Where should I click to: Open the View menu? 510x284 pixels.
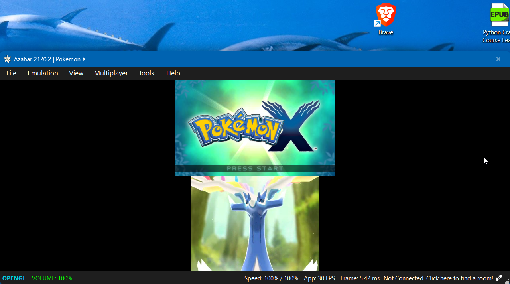tap(76, 73)
